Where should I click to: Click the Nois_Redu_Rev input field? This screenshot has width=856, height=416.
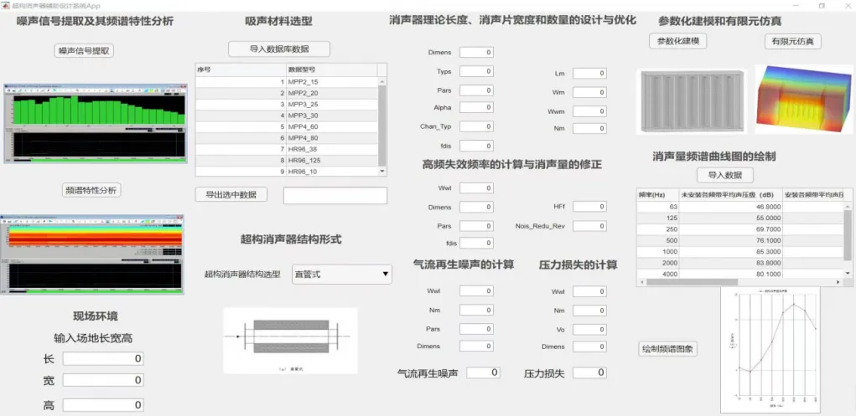tap(589, 226)
